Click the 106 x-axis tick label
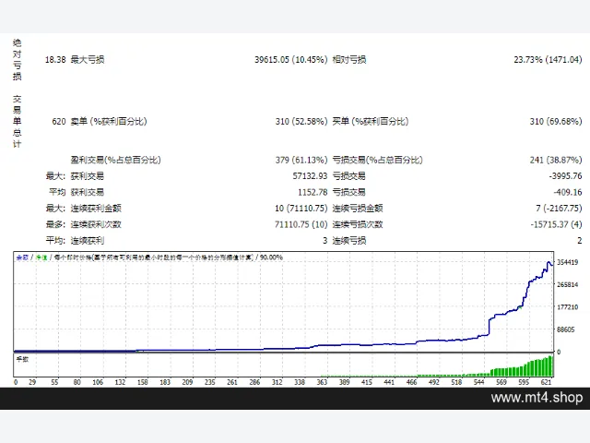This screenshot has height=443, width=590. (98, 382)
